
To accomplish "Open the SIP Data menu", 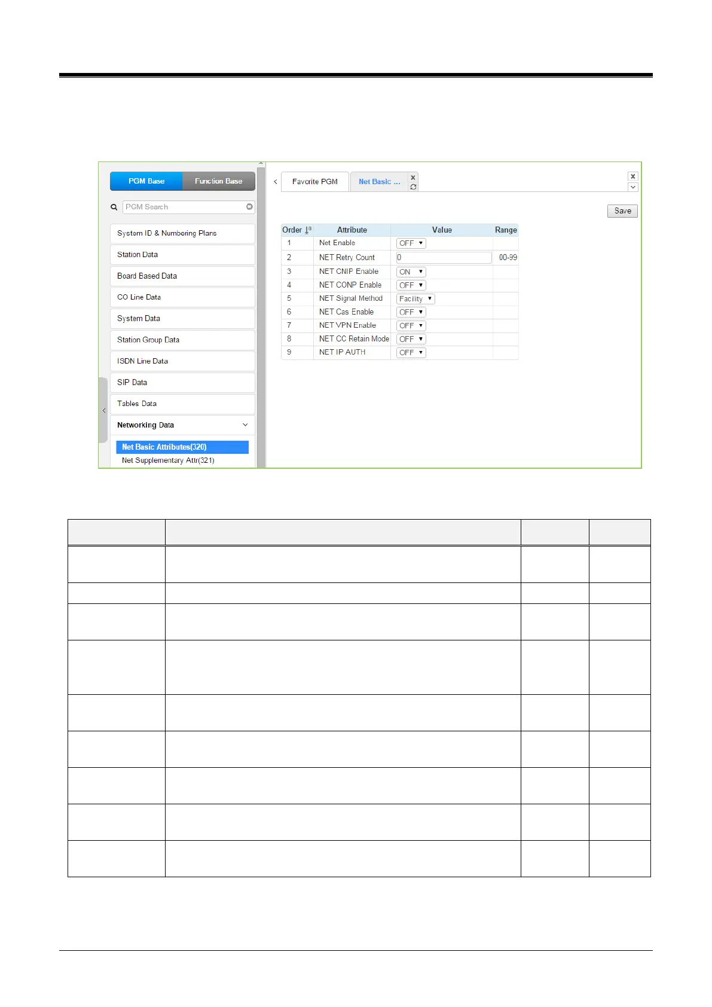I will pos(183,383).
